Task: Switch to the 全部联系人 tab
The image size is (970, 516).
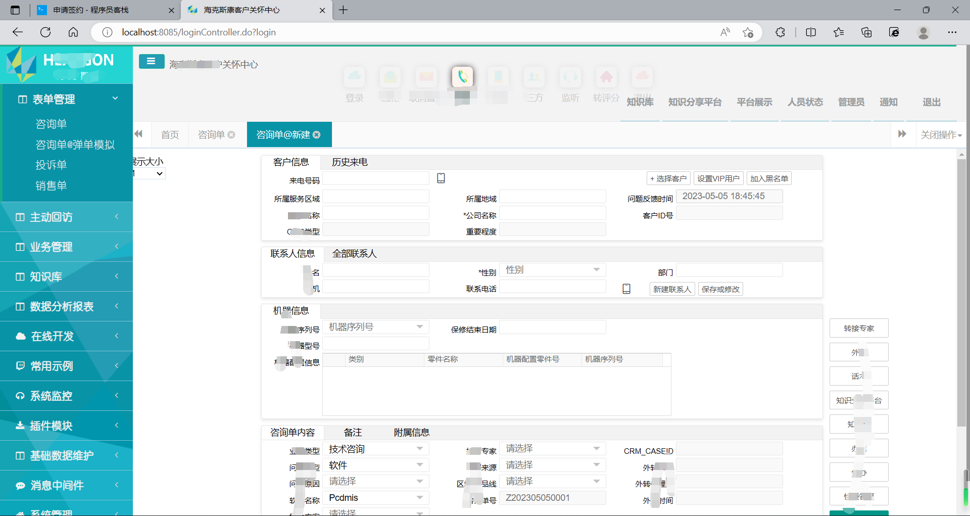Action: coord(354,254)
